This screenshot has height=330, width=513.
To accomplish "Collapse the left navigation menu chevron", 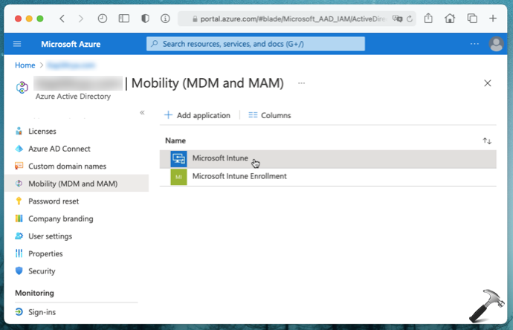I will pyautogui.click(x=142, y=112).
